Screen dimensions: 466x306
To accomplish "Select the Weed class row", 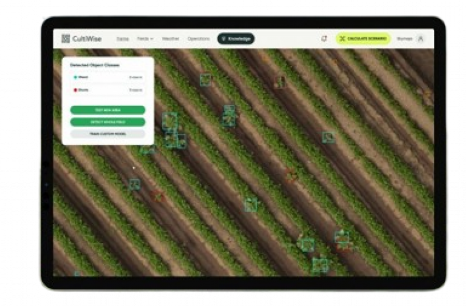I will click(x=107, y=77).
